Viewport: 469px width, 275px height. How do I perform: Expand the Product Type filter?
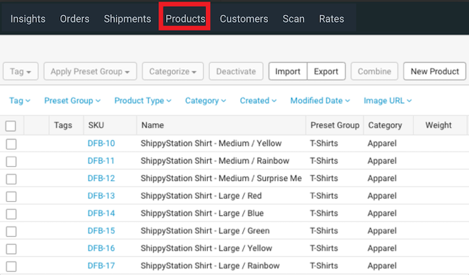143,101
